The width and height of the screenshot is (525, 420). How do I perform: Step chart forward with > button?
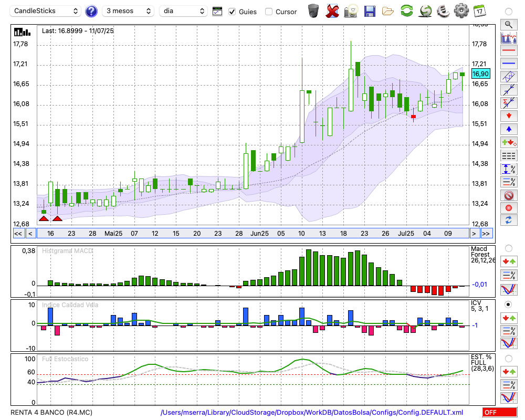coord(474,234)
